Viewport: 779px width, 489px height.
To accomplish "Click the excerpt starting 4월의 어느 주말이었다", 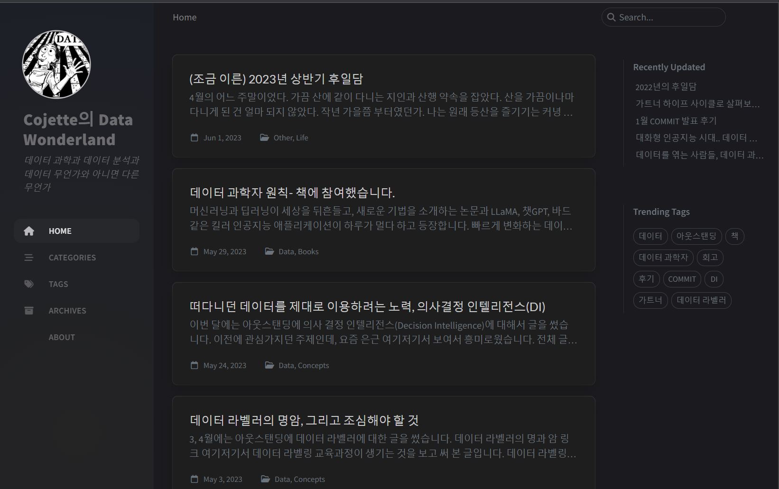I will pyautogui.click(x=381, y=104).
